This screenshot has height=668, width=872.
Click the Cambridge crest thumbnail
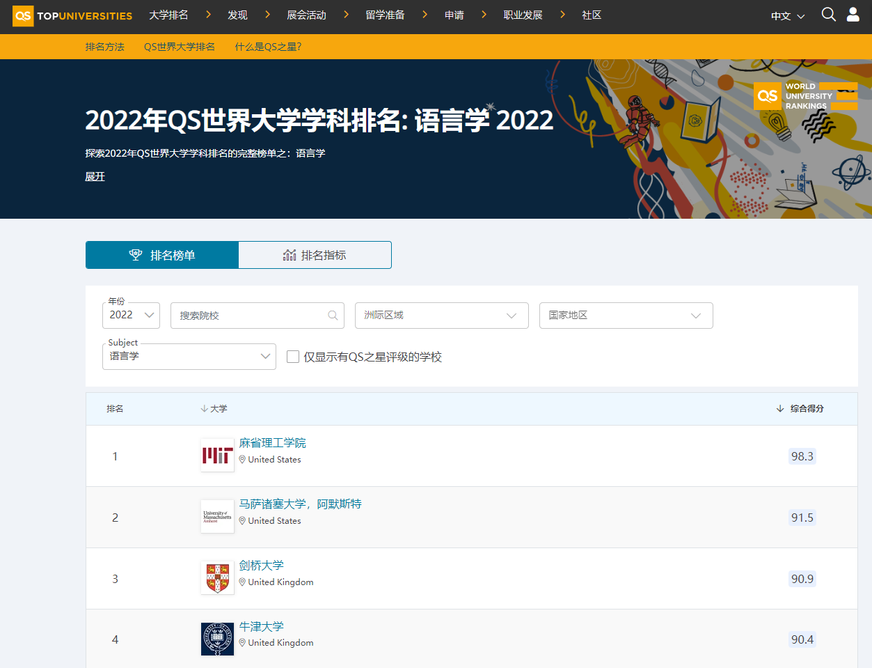coord(217,577)
